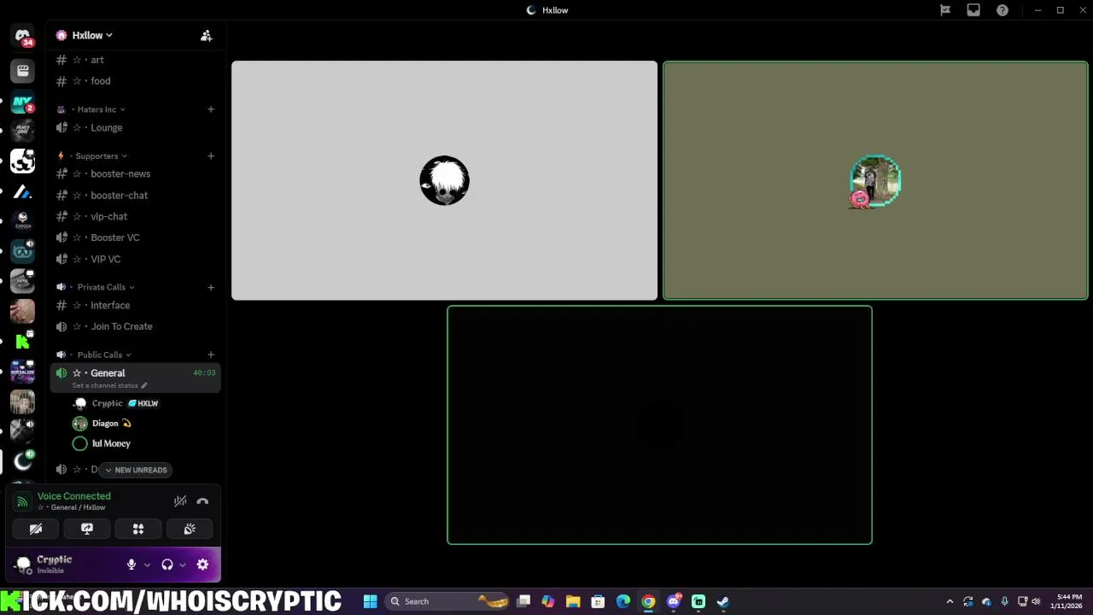Open Google Chrome from taskbar
The image size is (1093, 615).
[x=648, y=601]
